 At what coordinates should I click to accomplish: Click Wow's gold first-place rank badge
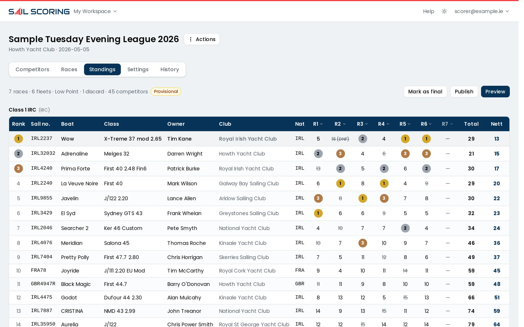point(18,139)
